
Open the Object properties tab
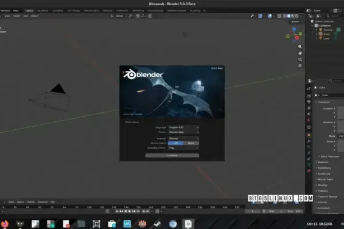(309, 135)
